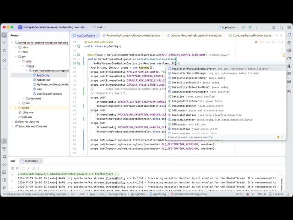
Task: Open Database tool window icon
Action: tap(289, 50)
